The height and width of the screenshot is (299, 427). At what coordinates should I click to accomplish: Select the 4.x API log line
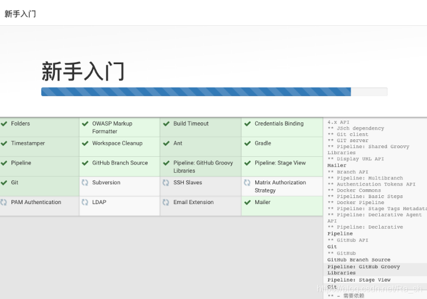338,122
